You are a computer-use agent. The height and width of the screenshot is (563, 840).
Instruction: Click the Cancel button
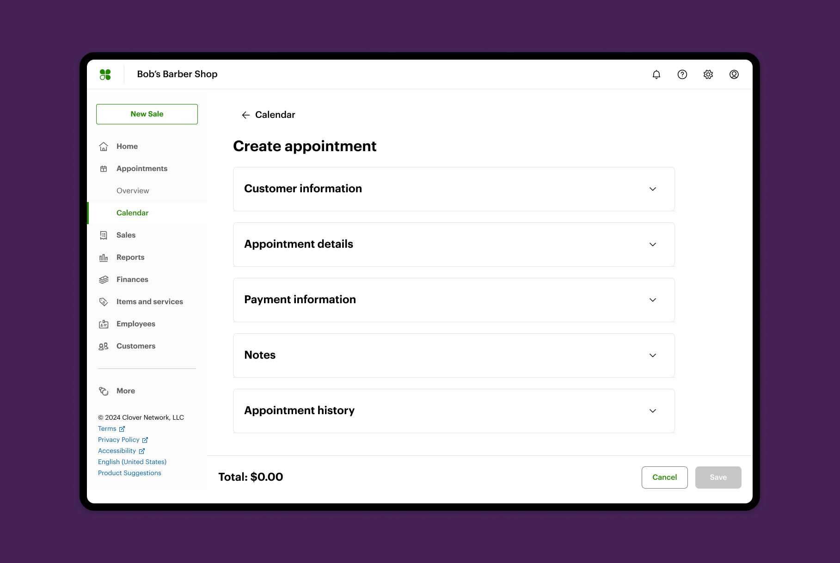(664, 477)
